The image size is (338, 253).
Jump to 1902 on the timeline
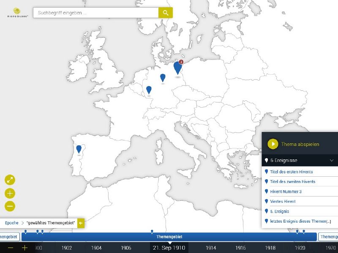pos(67,248)
